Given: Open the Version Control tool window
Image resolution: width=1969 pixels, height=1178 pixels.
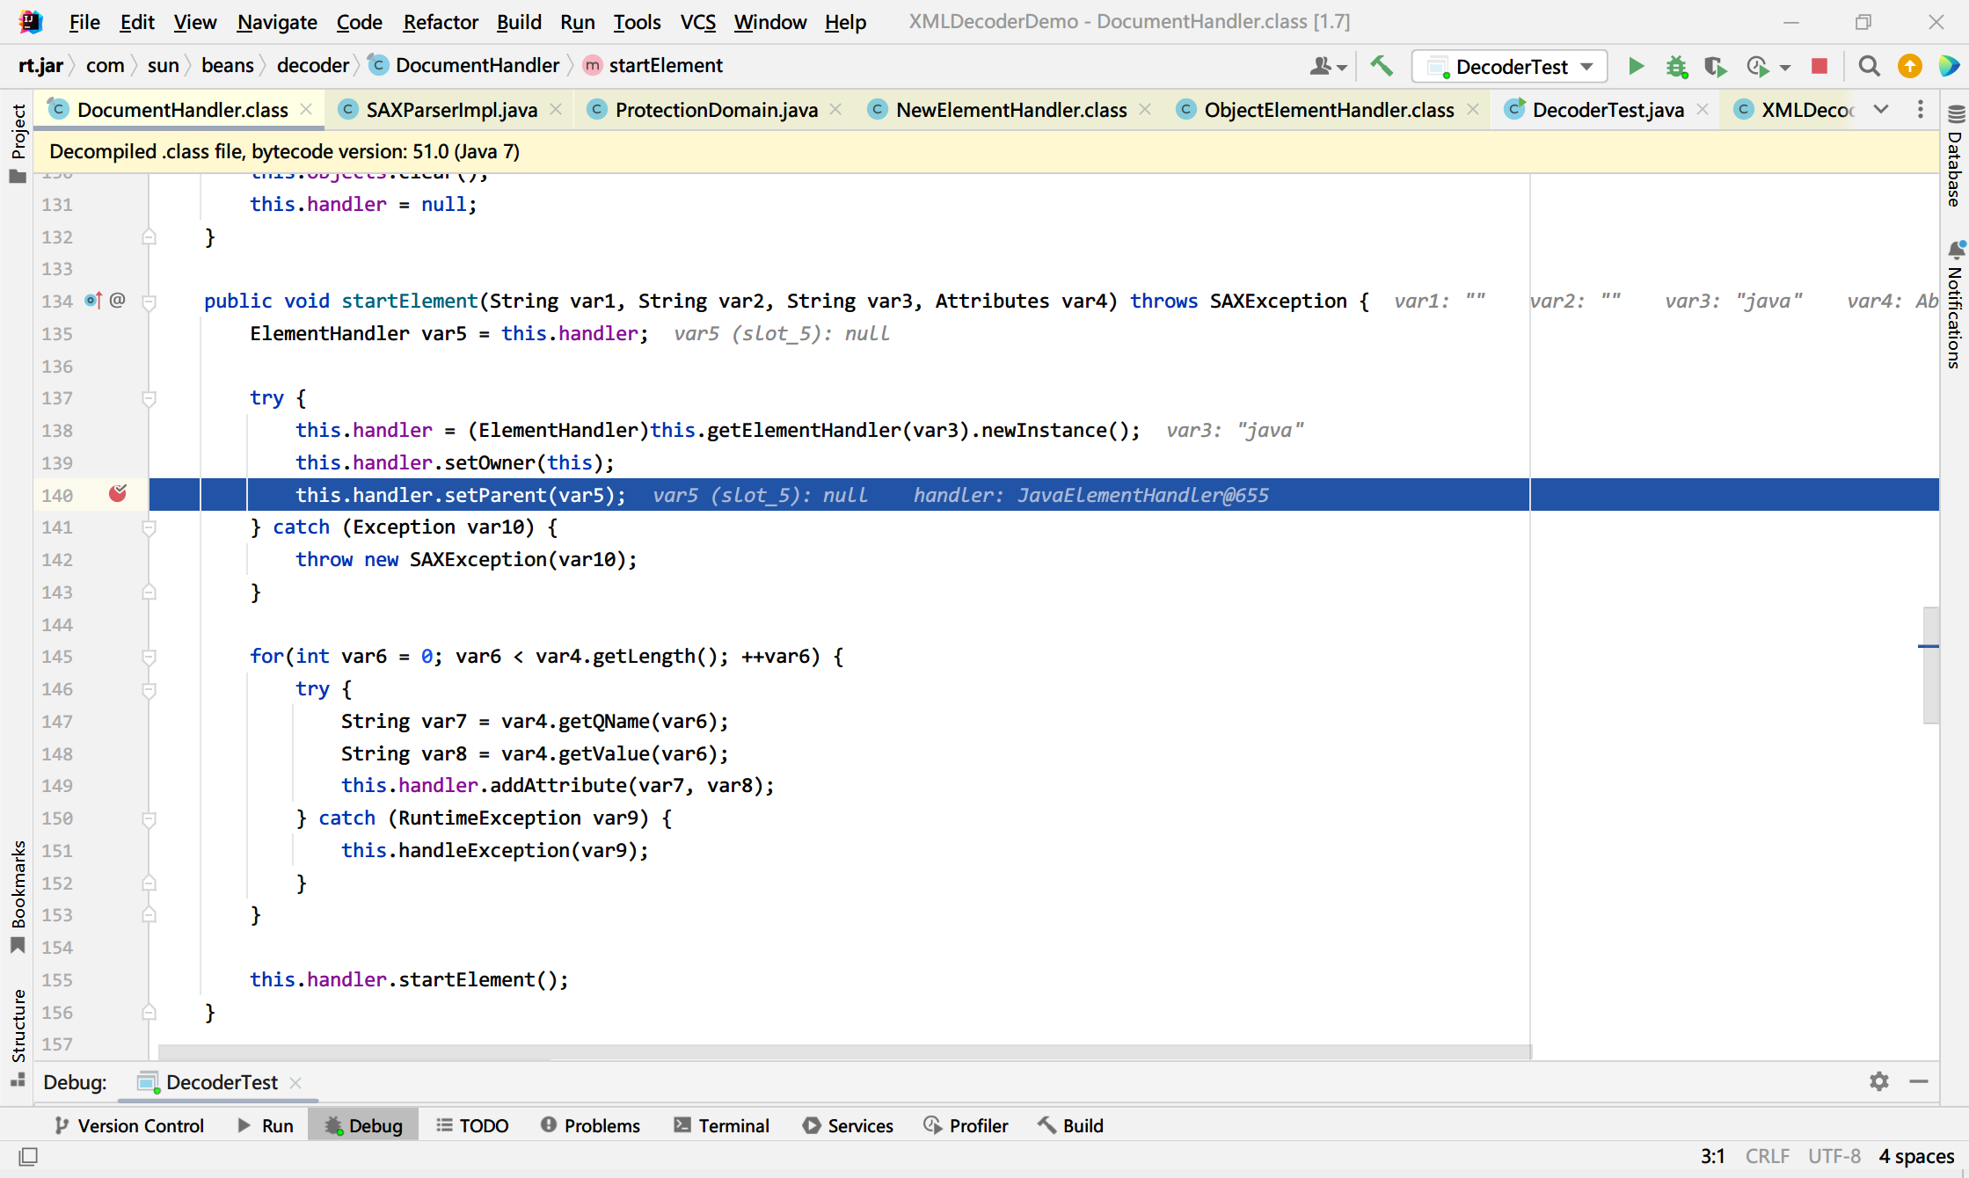Looking at the screenshot, I should pyautogui.click(x=129, y=1125).
